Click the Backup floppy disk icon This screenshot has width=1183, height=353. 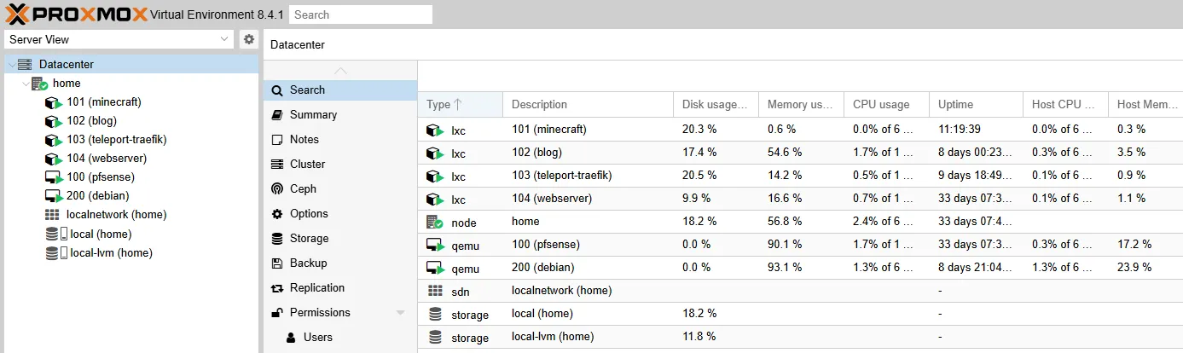[276, 263]
